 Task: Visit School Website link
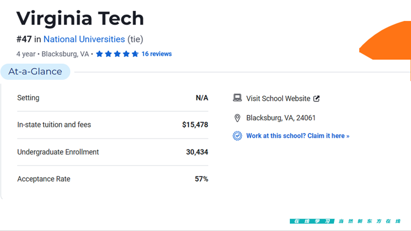(278, 99)
